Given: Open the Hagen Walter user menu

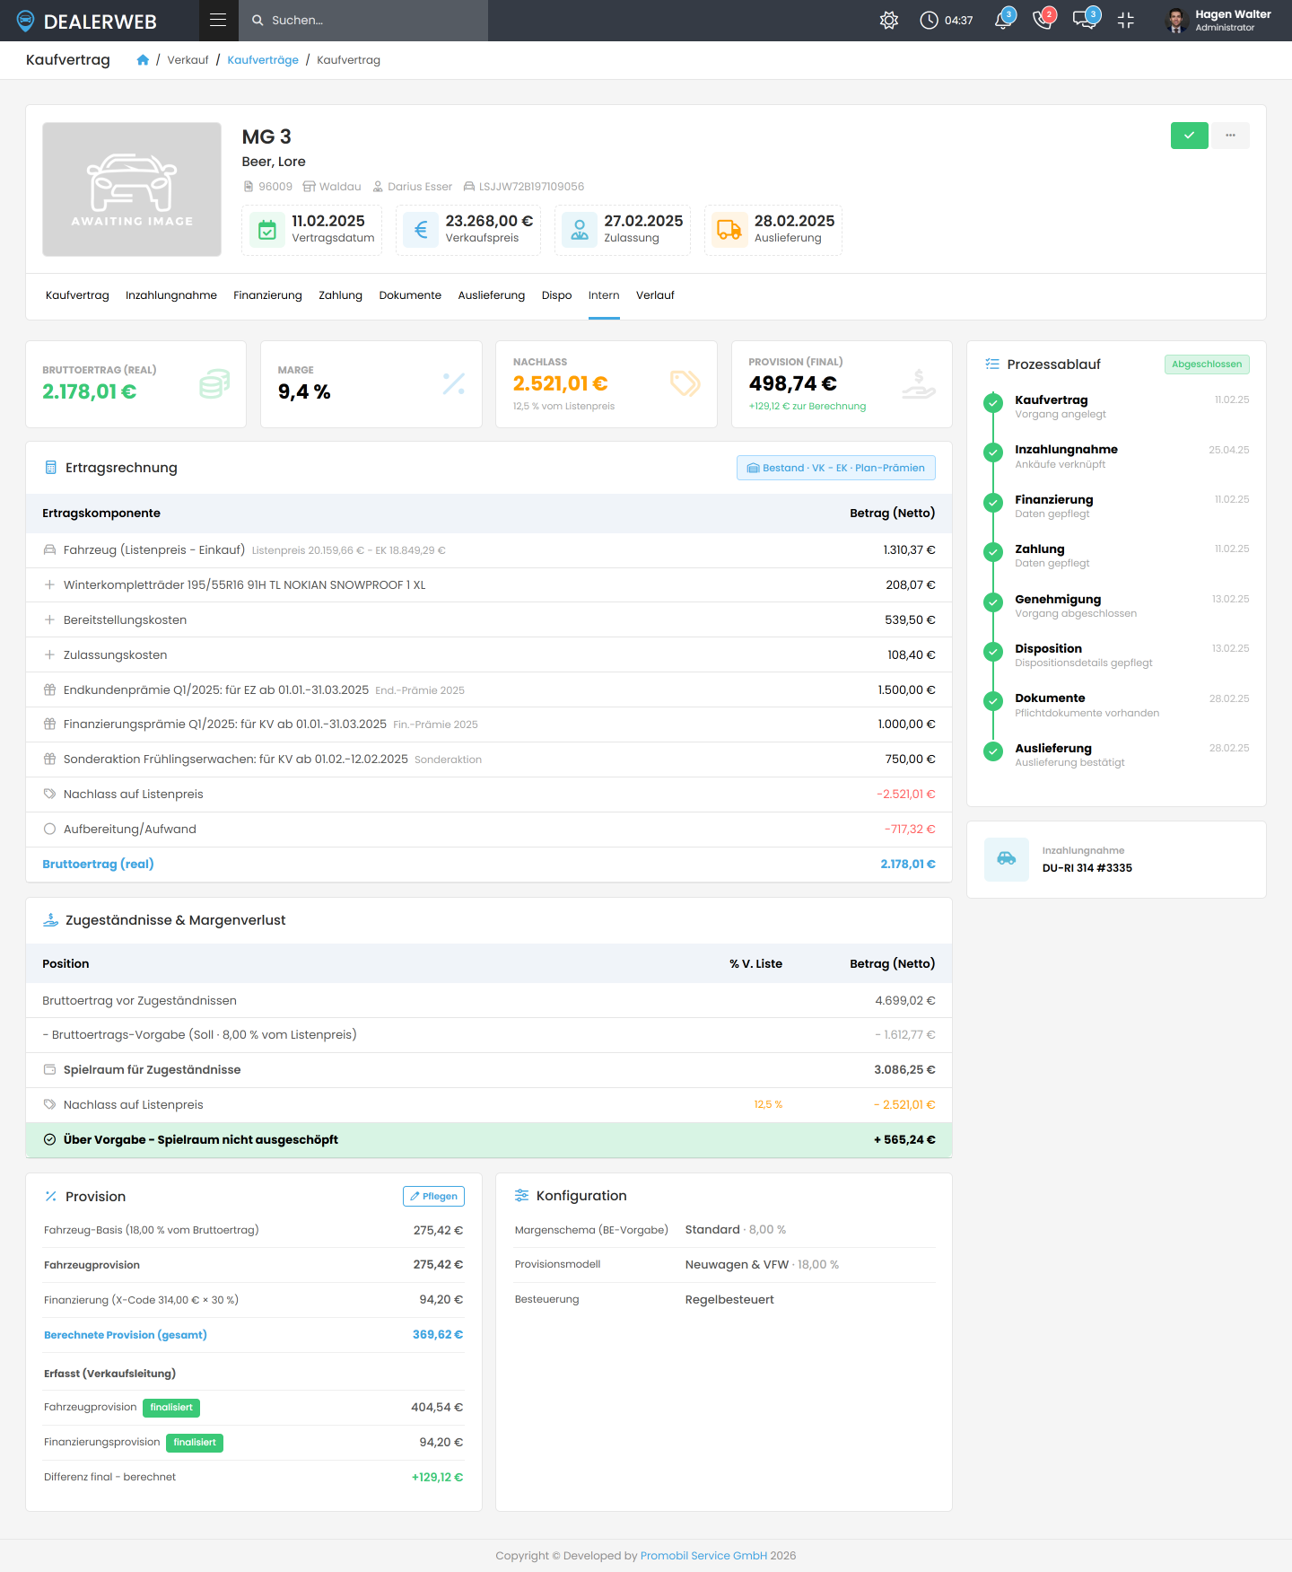Looking at the screenshot, I should pos(1218,20).
